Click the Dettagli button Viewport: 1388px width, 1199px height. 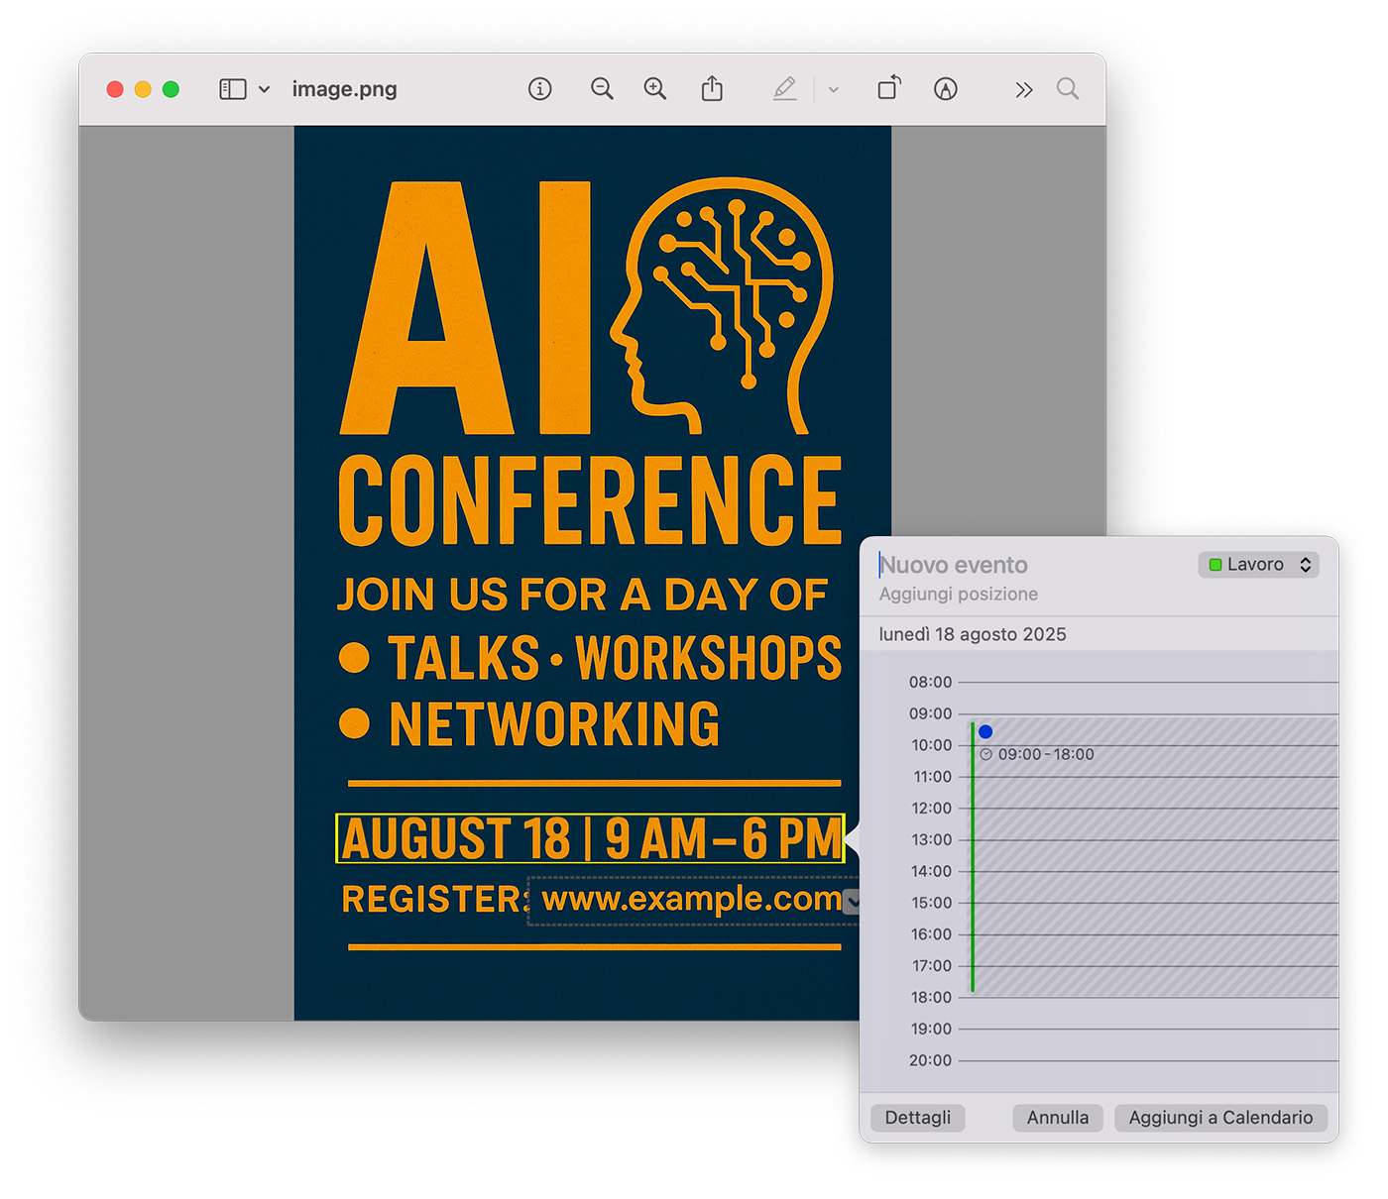(917, 1118)
